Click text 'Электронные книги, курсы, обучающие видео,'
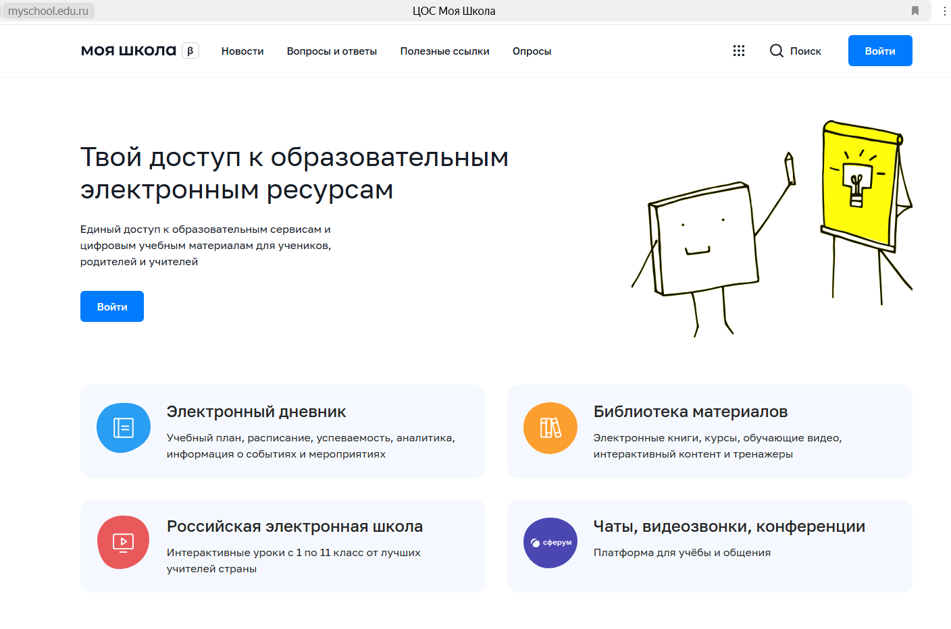 (x=717, y=438)
